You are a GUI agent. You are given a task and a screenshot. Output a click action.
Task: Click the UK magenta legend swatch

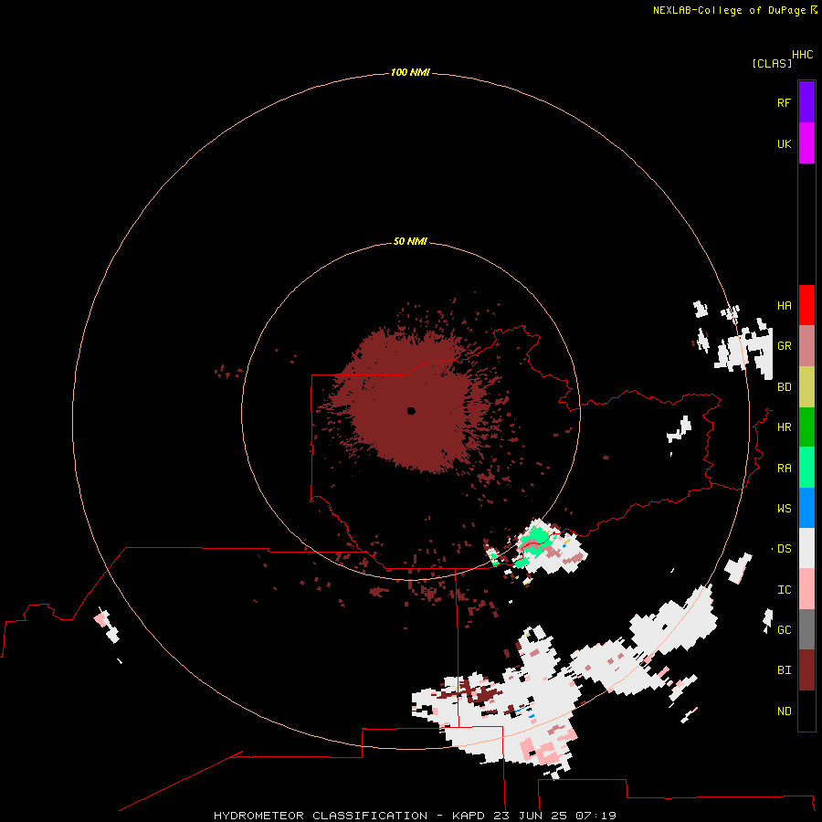[x=806, y=143]
